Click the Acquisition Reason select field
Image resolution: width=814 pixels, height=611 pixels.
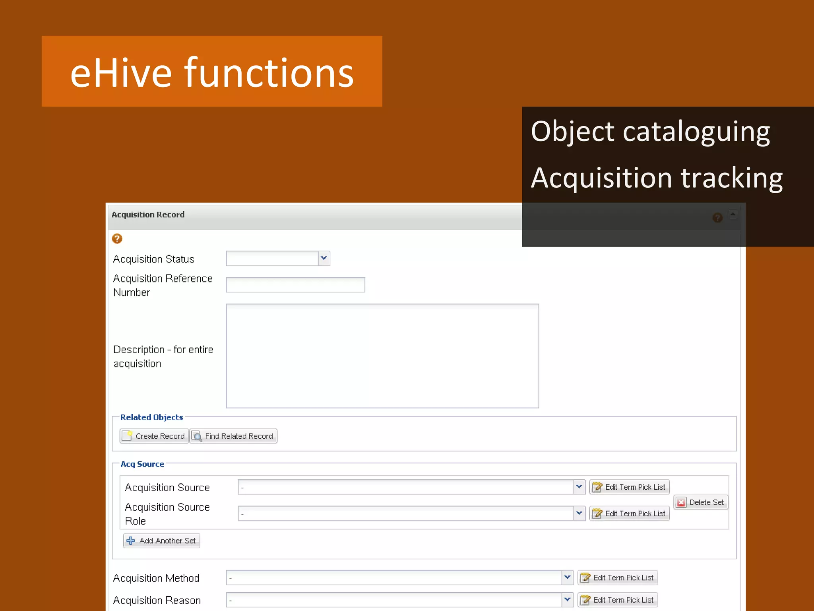pos(399,600)
